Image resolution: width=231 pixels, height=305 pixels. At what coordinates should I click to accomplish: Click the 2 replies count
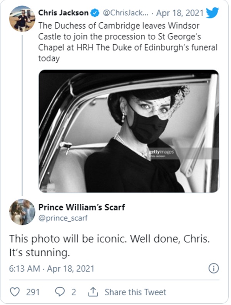coord(74,292)
